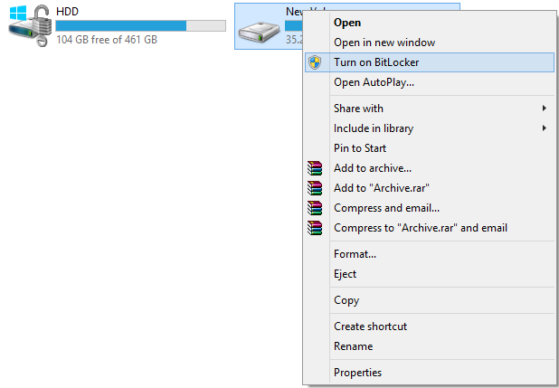Select Copy in the context menu
Image resolution: width=559 pixels, height=388 pixels.
pos(430,300)
